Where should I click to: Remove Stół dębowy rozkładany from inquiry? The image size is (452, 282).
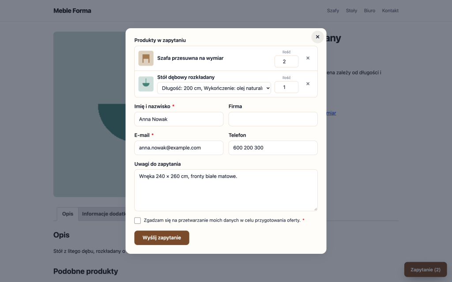pyautogui.click(x=308, y=84)
